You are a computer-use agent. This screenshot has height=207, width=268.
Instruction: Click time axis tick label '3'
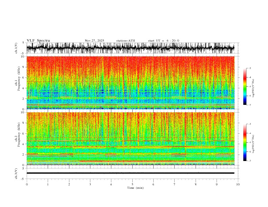pos(90,184)
